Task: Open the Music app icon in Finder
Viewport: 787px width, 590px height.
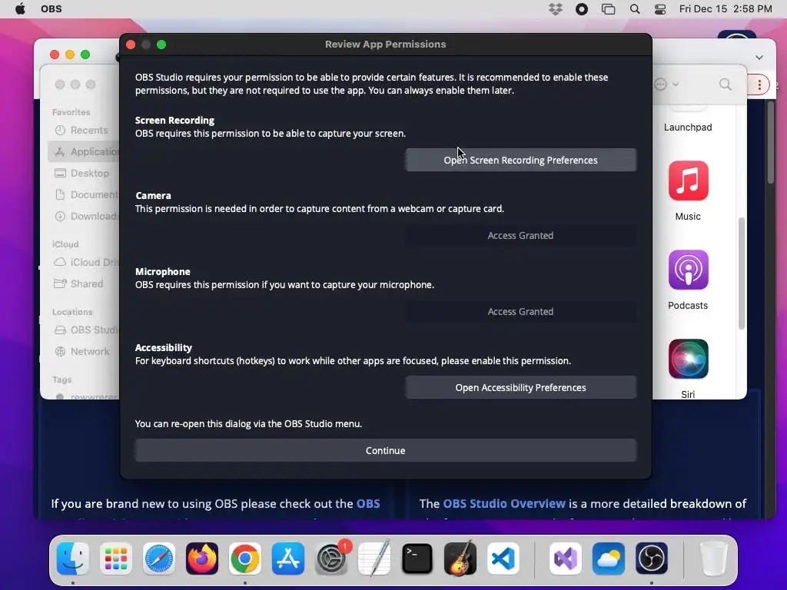Action: tap(688, 181)
